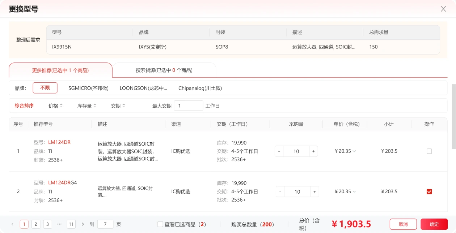Click 采购量 column header
456x233 pixels.
tap(296, 124)
